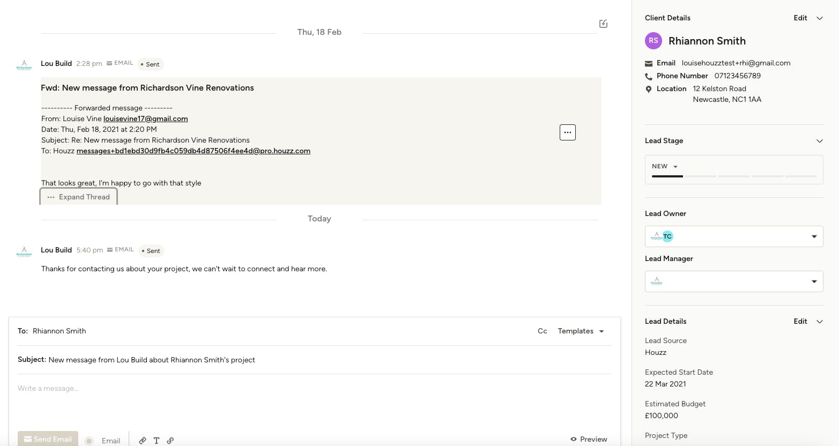
Task: Collapse the Lead Stage section
Action: pyautogui.click(x=819, y=141)
